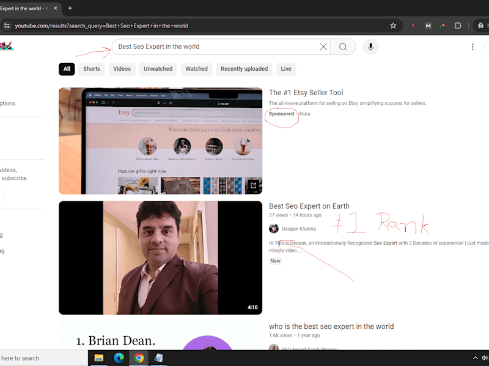Open YouTube settings three-dot menu
The height and width of the screenshot is (366, 489).
point(472,47)
